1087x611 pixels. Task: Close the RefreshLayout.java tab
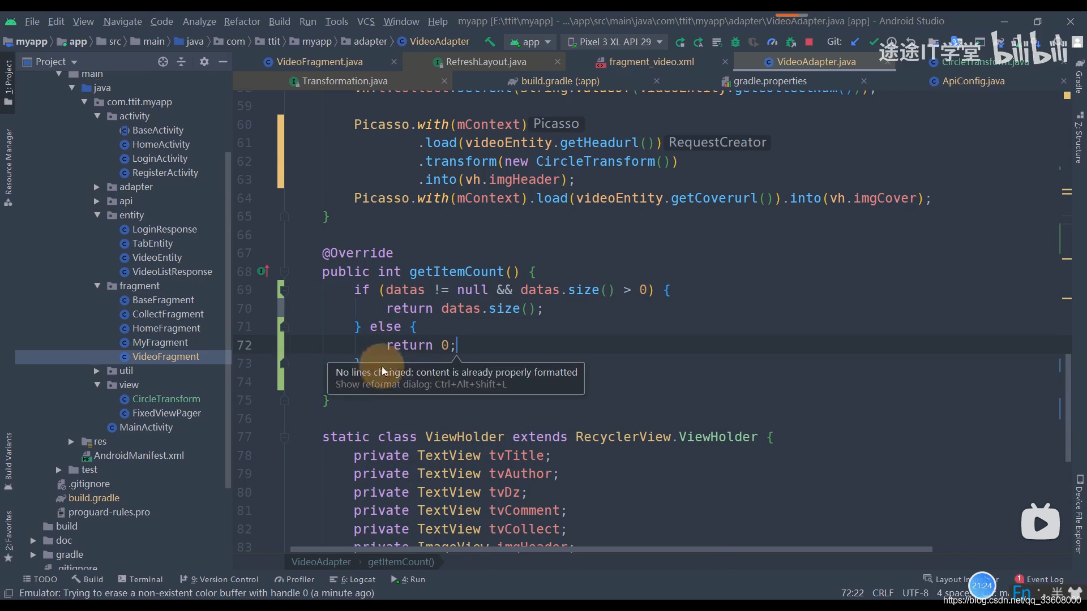[x=558, y=62]
